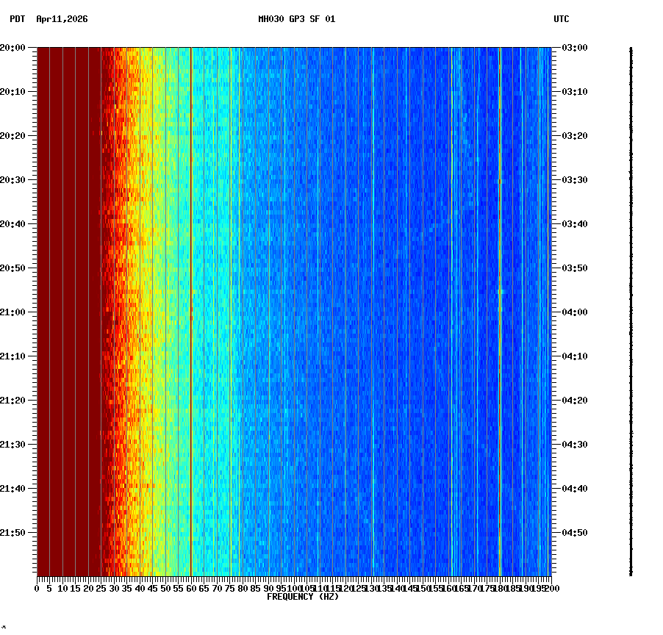Click the FREQUENCY (HZ) axis title

[x=303, y=597]
